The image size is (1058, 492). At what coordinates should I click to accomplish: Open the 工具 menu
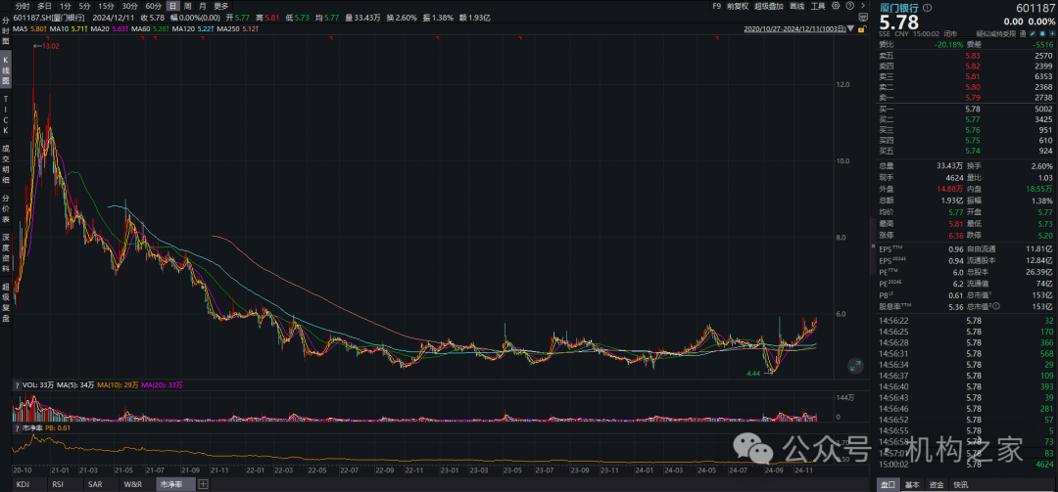pyautogui.click(x=818, y=6)
